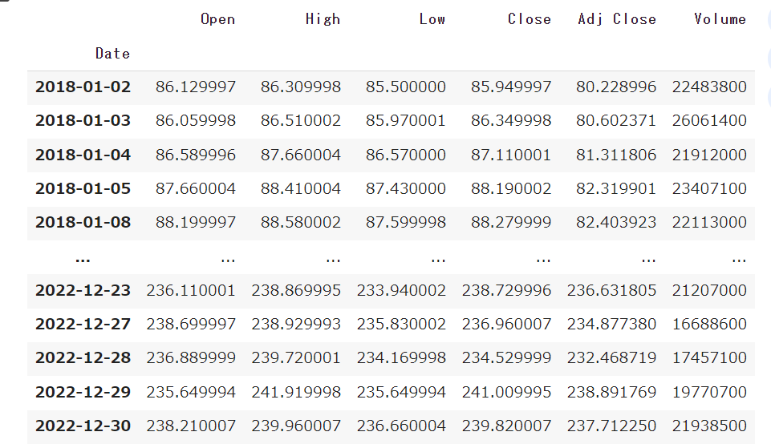Click Adj Close value 82.403923
The image size is (771, 448).
point(616,223)
